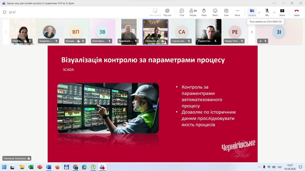Select Chornorai Kostiantyn's video thumbnail
305x171 pixels.
pos(155,32)
